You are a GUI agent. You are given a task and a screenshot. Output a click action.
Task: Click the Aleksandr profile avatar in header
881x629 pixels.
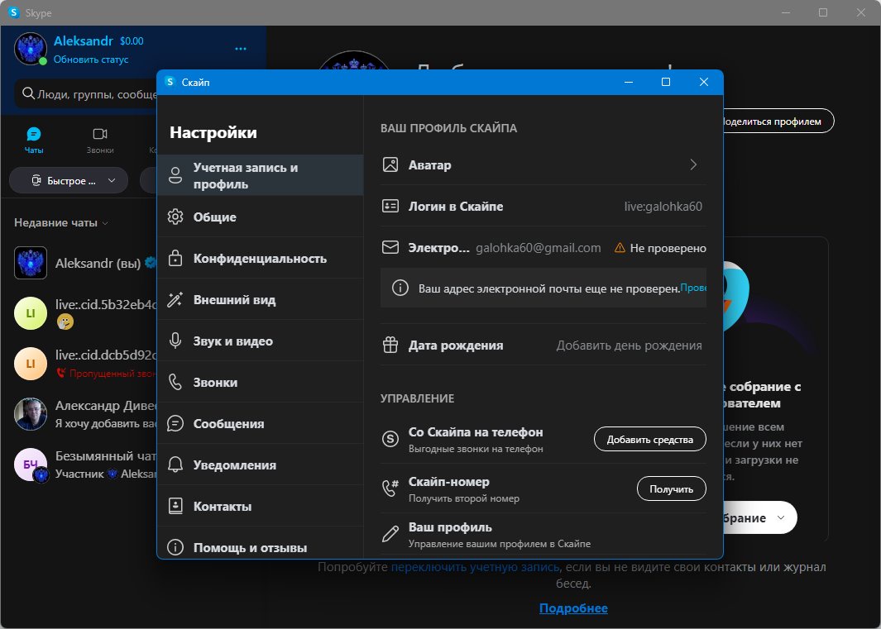coord(31,49)
